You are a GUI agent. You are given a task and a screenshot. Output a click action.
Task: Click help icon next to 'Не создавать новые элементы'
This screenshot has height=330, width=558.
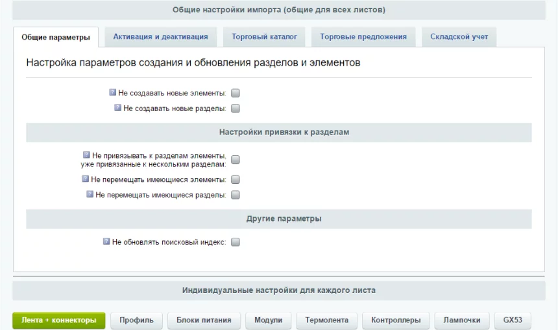[114, 93]
